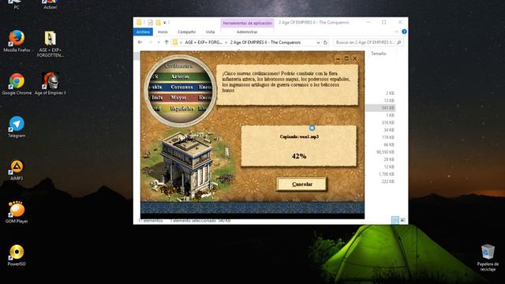Open the Mozilla Firefox desktop shortcut
Image resolution: width=505 pixels, height=284 pixels.
tap(17, 41)
